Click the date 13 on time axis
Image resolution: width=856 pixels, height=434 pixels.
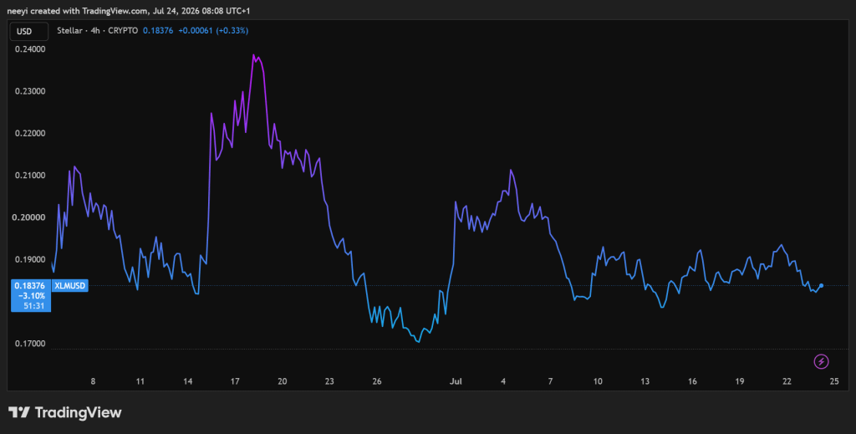coord(645,381)
